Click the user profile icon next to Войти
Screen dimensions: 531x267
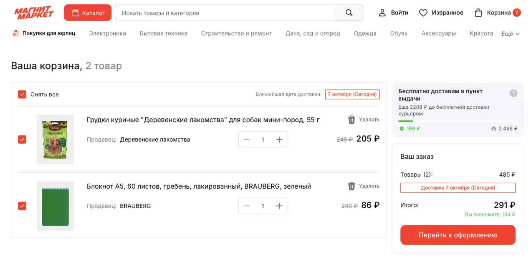382,13
